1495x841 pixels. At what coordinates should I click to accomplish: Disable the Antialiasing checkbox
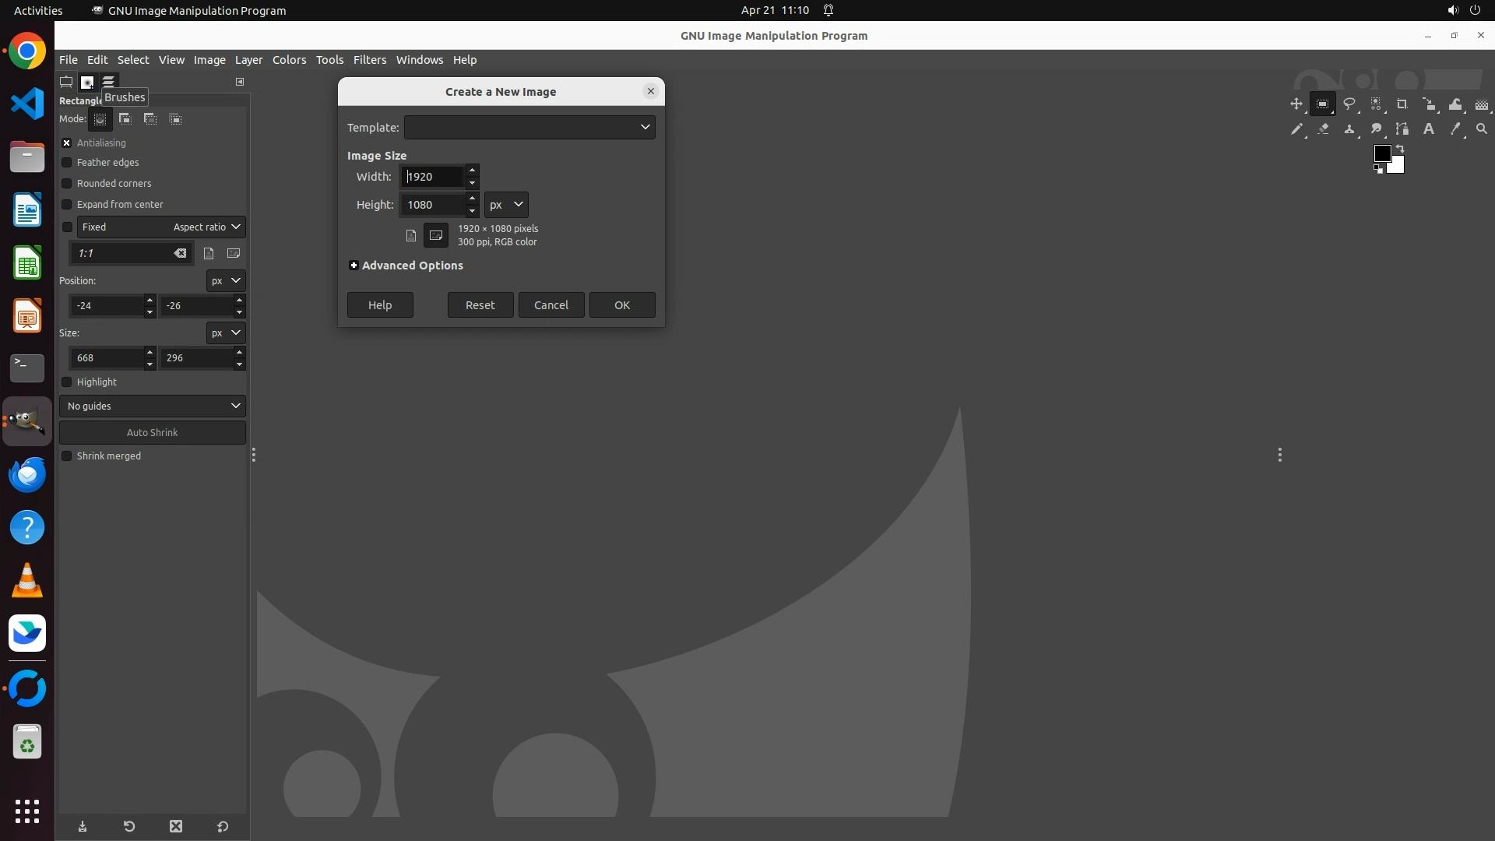[67, 143]
